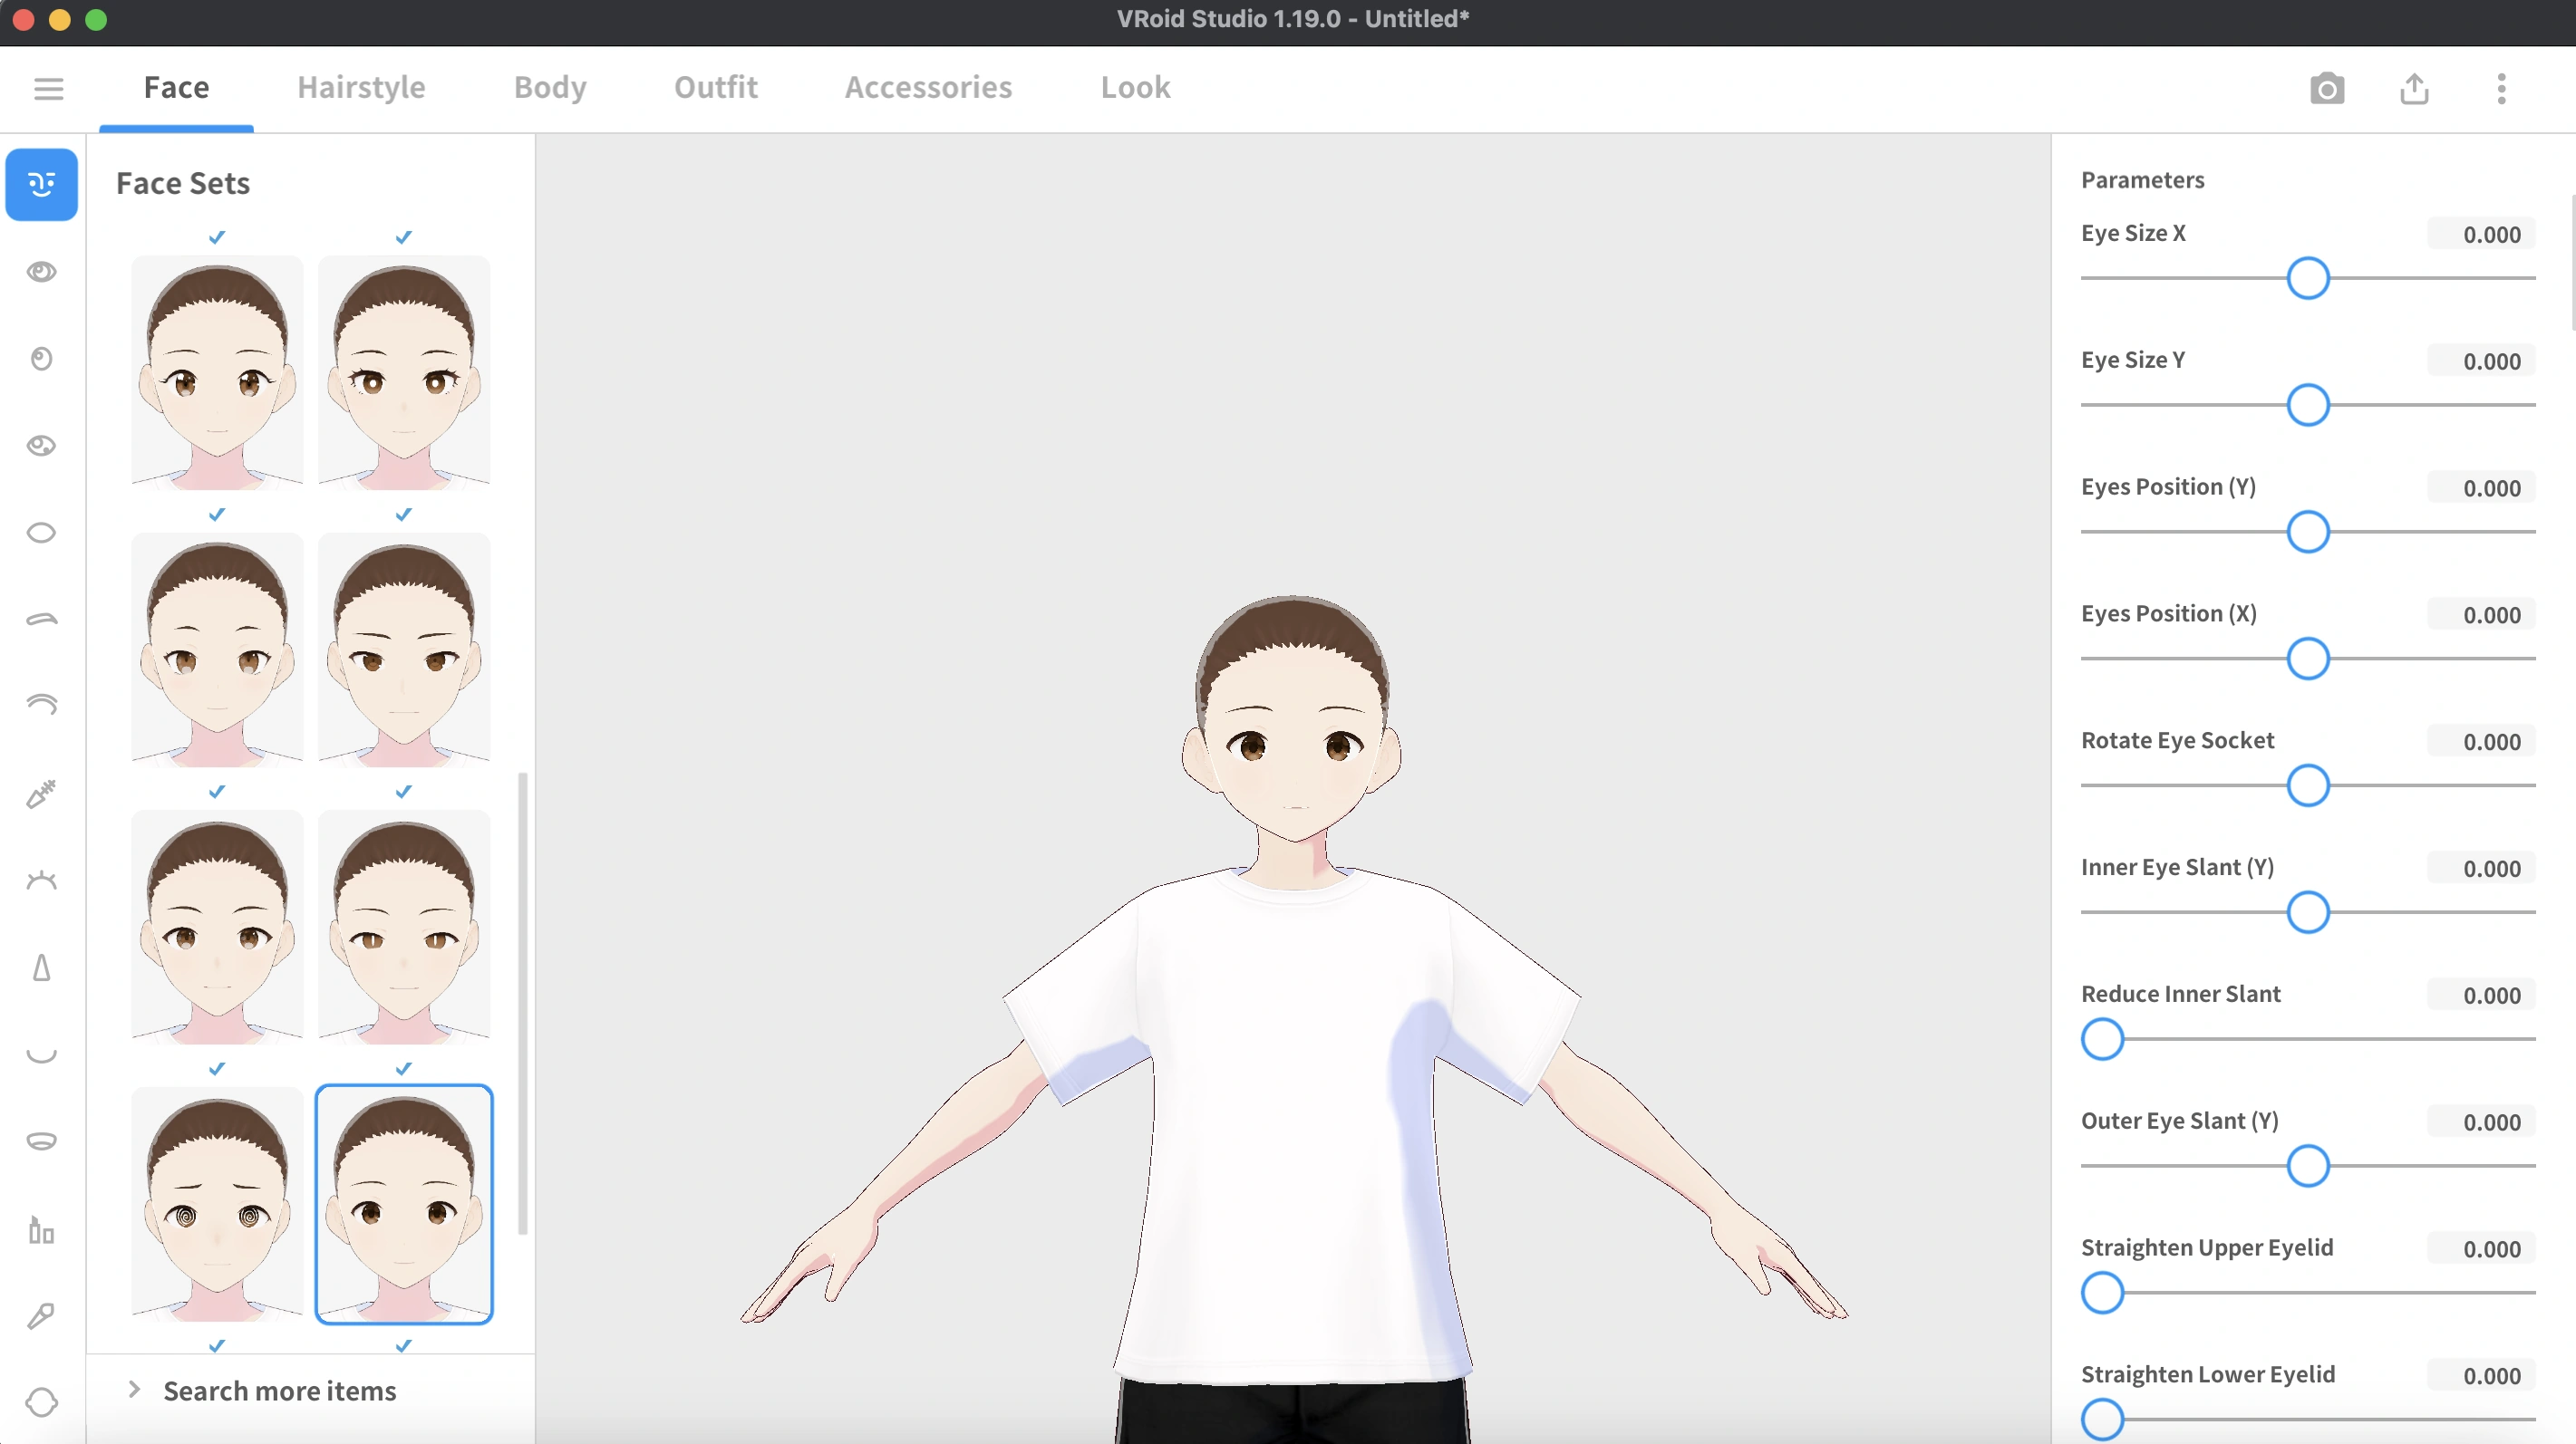Select the lipstick sidebar icon
This screenshot has height=1444, width=2576.
[x=41, y=1230]
